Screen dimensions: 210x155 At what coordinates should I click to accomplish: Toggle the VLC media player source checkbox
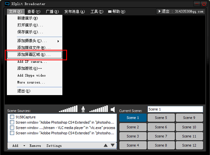(x=12, y=127)
